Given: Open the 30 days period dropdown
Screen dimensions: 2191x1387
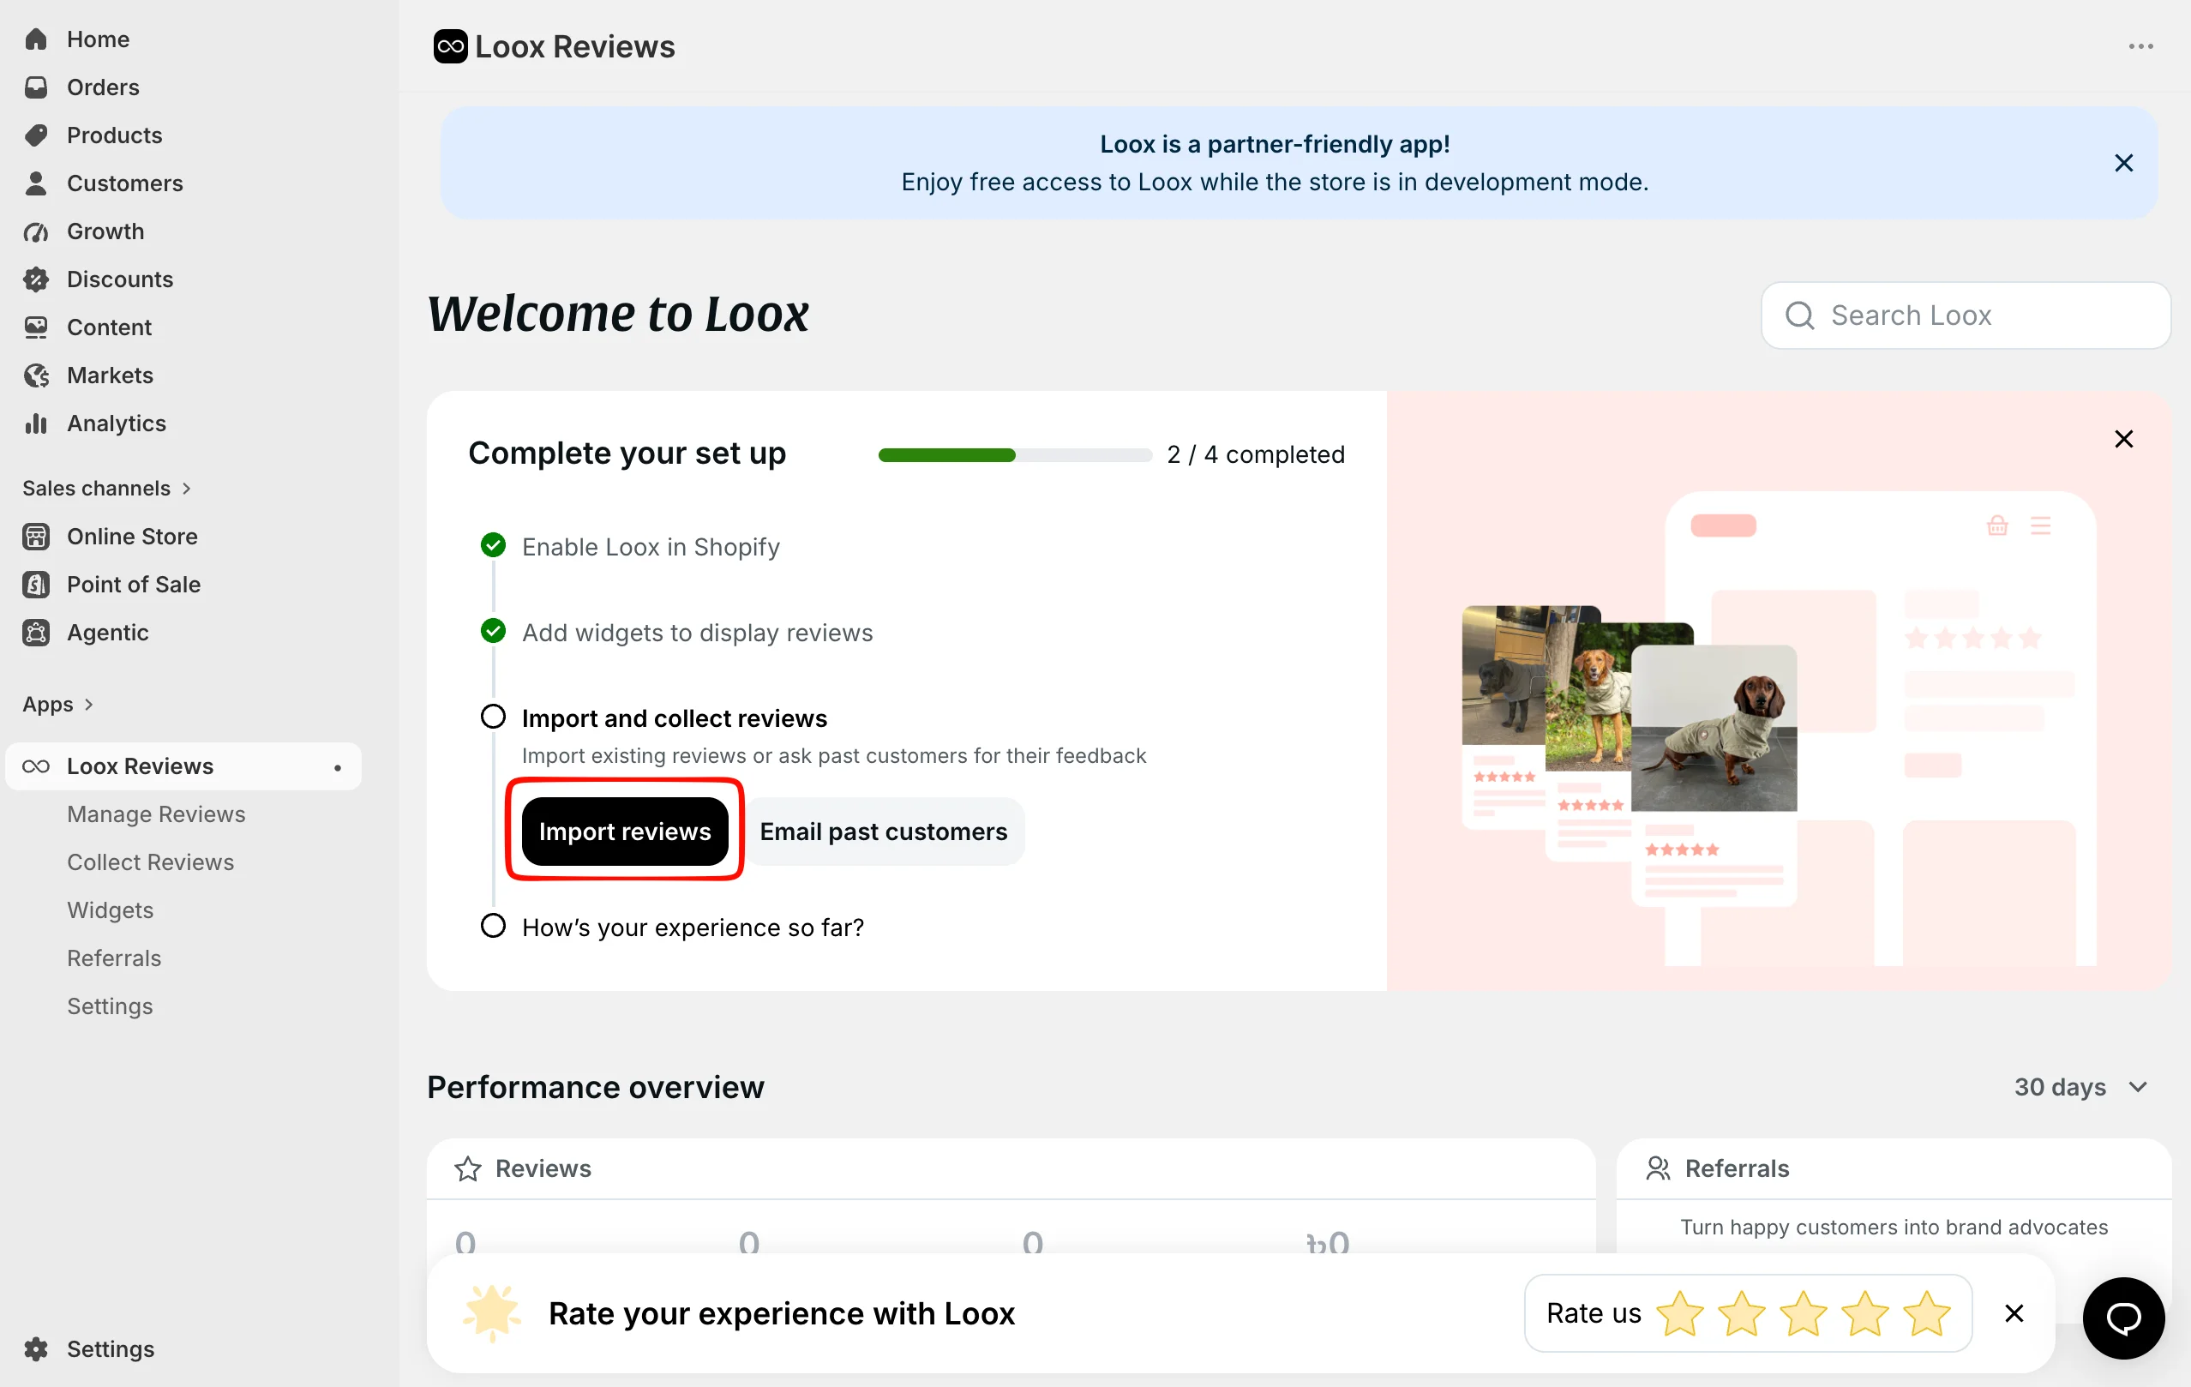Looking at the screenshot, I should 2080,1088.
